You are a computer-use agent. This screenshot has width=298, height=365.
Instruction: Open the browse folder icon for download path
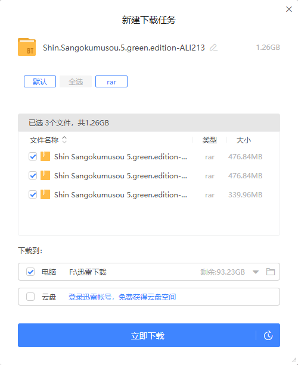coord(271,272)
